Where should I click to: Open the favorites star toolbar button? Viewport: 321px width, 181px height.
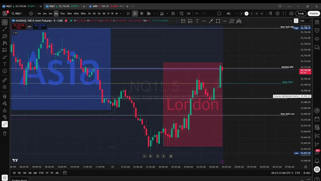coord(5,178)
